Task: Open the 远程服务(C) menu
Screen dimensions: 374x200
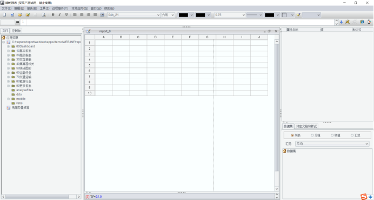Action: pos(60,8)
